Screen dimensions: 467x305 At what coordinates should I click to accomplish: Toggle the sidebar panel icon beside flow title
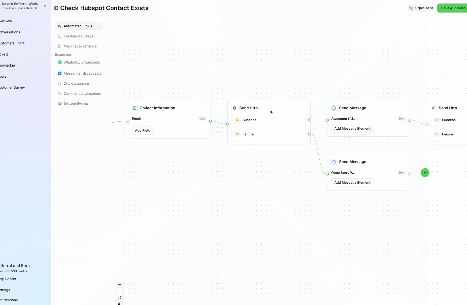pos(56,8)
